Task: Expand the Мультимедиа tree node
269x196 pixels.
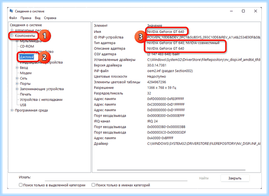Action: tap(17, 41)
